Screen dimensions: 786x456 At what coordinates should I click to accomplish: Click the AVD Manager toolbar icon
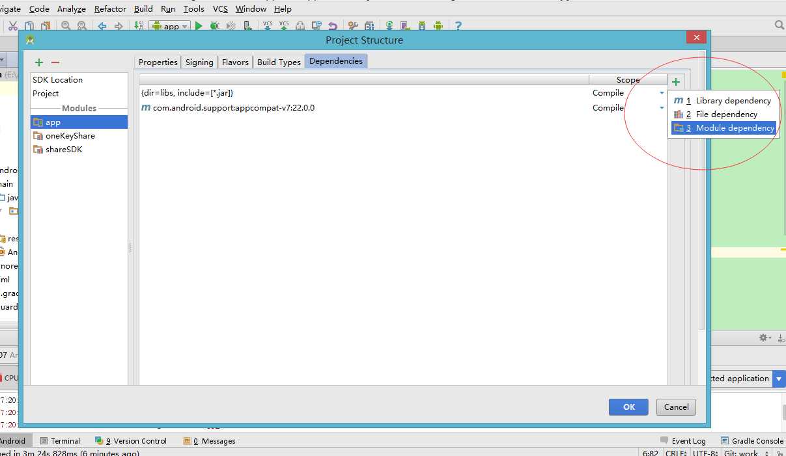[406, 26]
